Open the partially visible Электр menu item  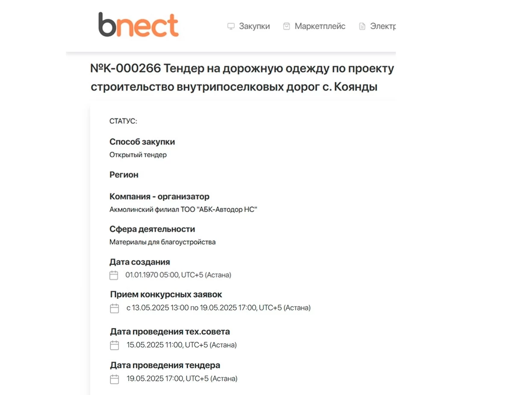[x=383, y=27]
